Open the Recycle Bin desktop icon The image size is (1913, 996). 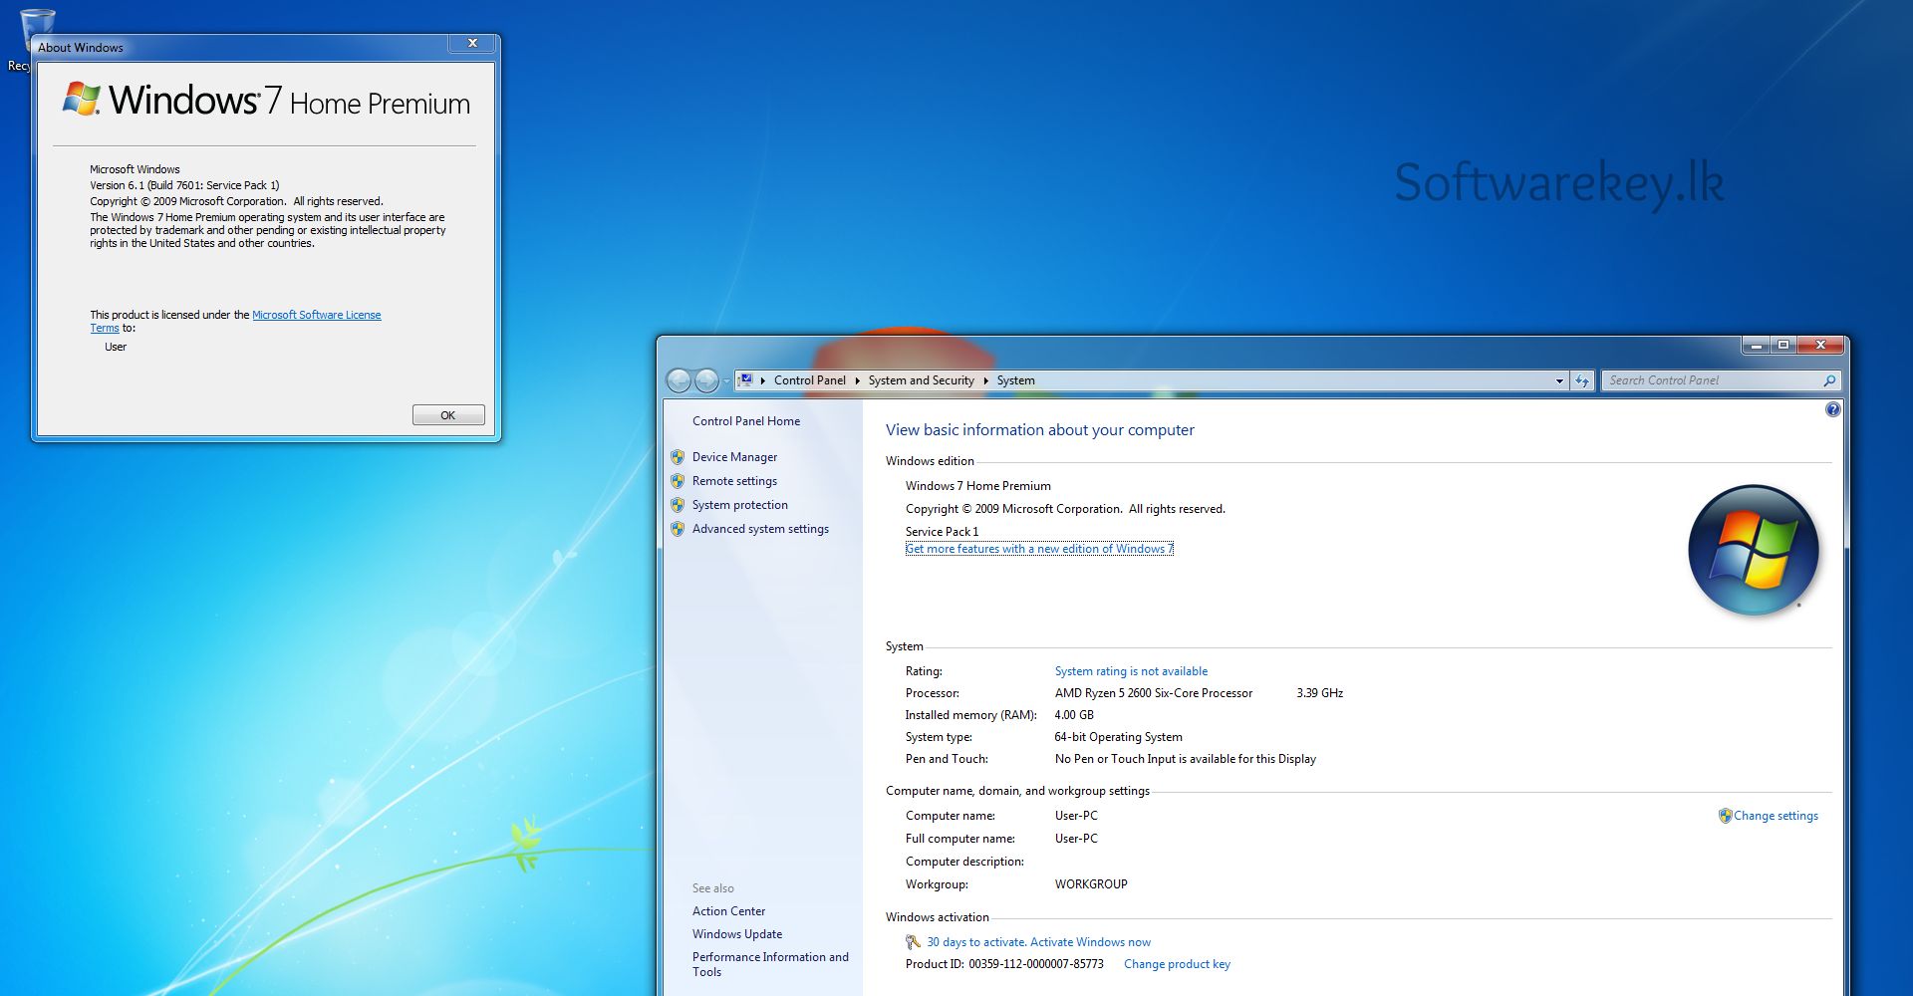tap(36, 30)
